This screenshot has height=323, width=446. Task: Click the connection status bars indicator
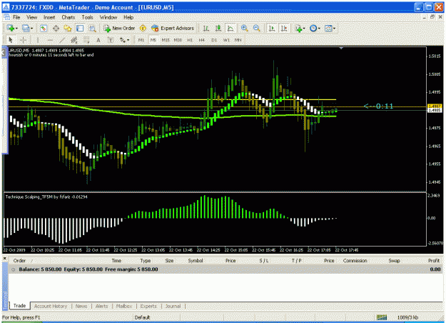point(382,317)
